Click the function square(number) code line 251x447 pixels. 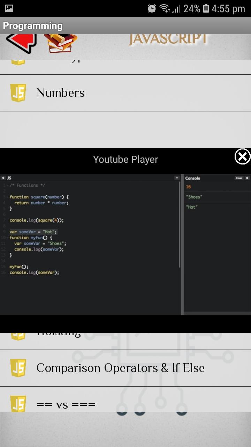point(39,197)
